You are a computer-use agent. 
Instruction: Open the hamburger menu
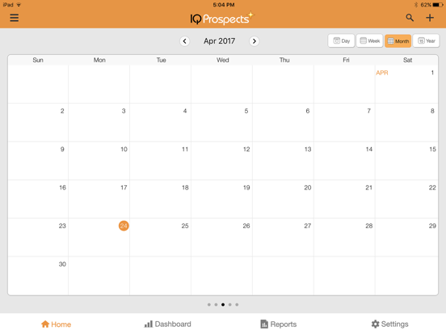tap(15, 18)
